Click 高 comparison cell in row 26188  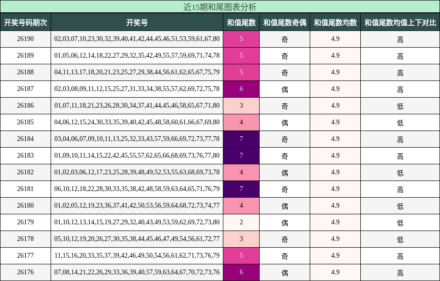(x=400, y=72)
